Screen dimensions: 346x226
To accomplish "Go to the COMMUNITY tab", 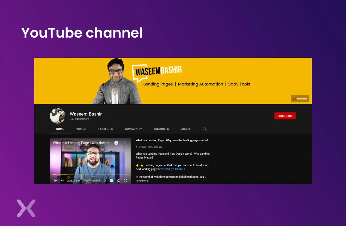I will tap(133, 129).
